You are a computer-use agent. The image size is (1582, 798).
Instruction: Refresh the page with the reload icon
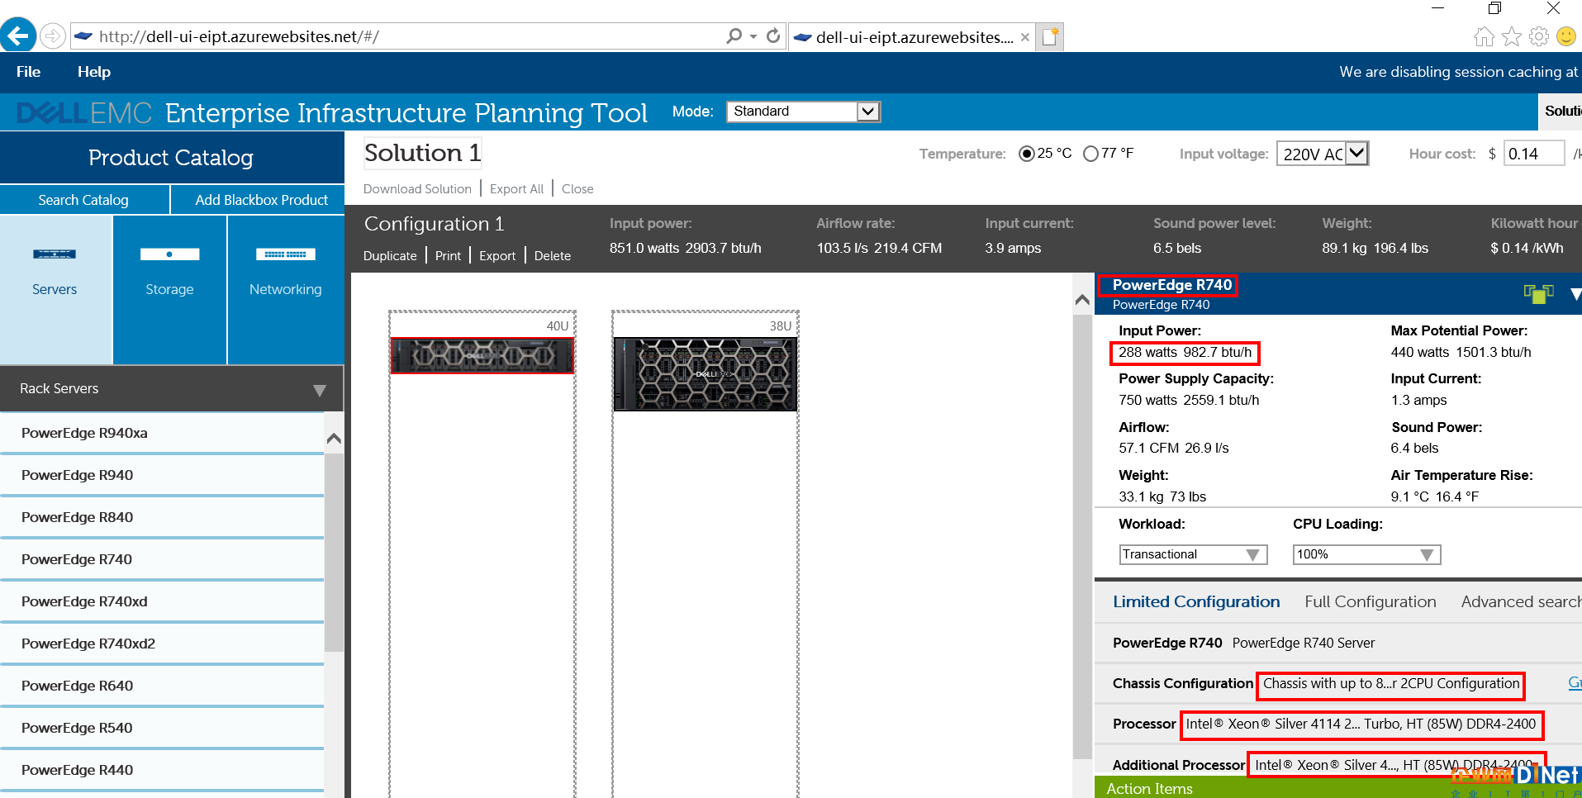773,36
